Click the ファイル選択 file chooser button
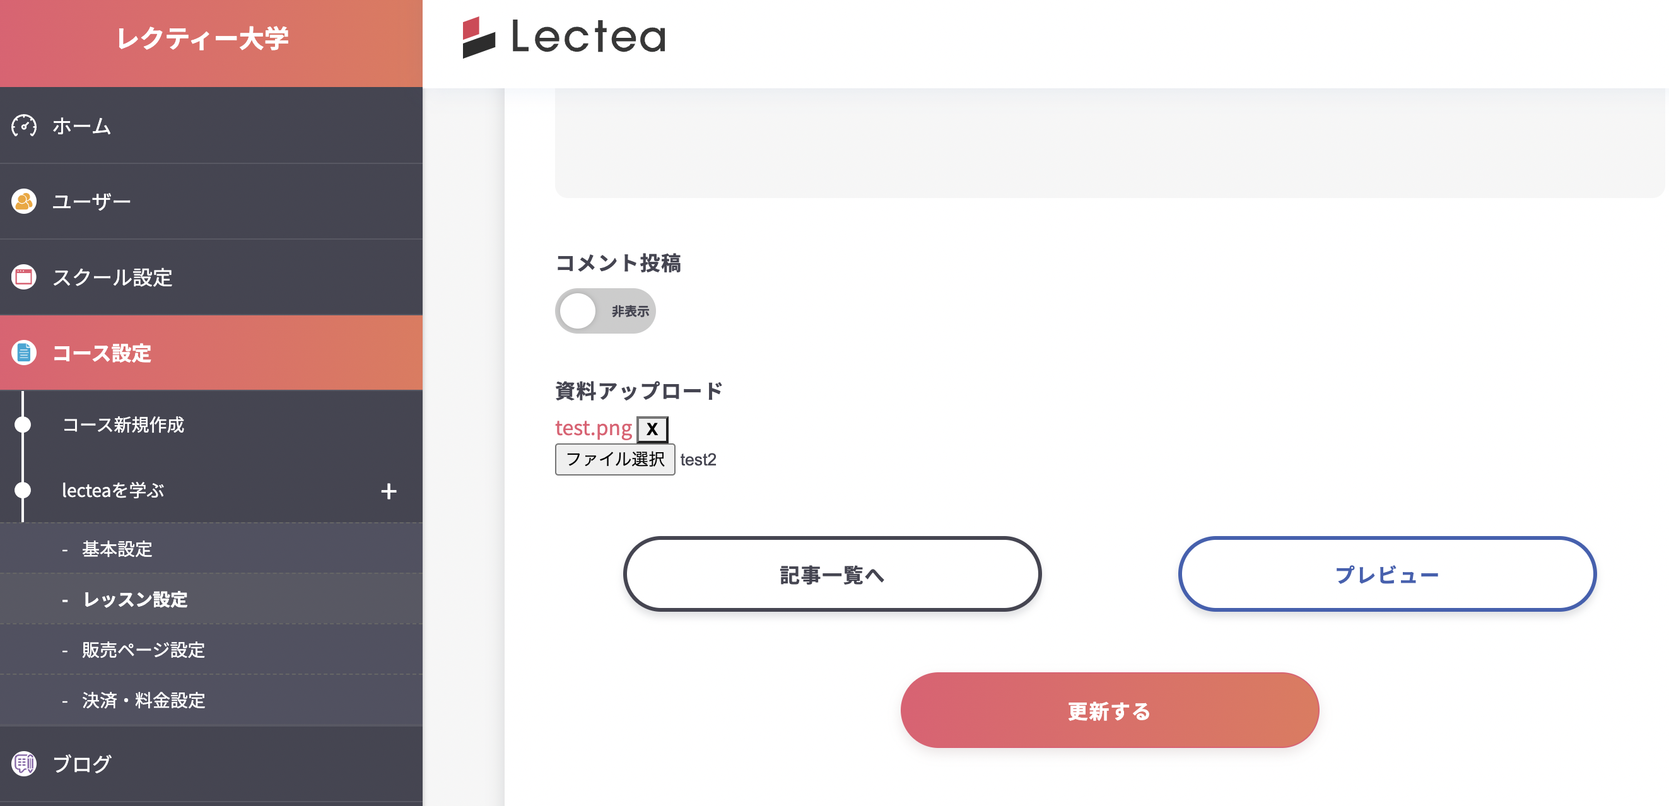The width and height of the screenshot is (1669, 806). click(x=615, y=459)
